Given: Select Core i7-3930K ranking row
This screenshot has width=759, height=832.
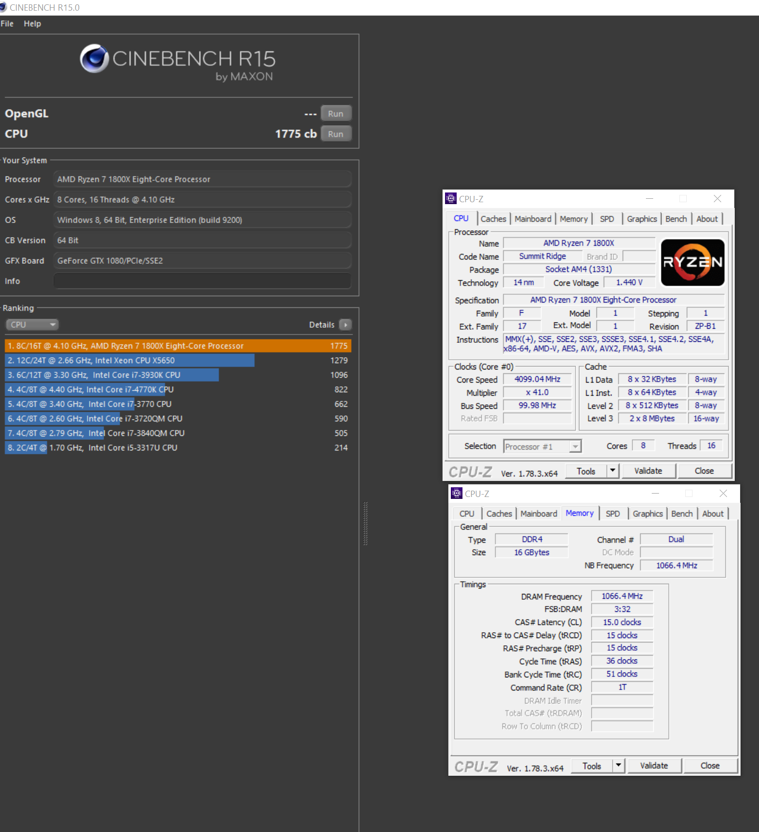Looking at the screenshot, I should (178, 375).
